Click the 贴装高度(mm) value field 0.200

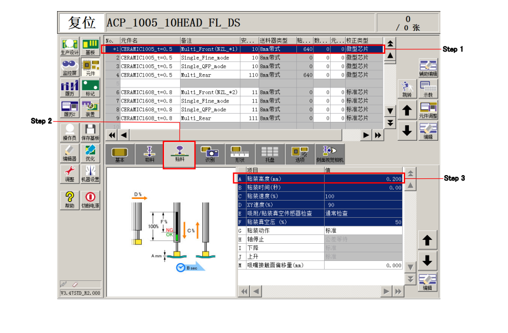point(363,180)
